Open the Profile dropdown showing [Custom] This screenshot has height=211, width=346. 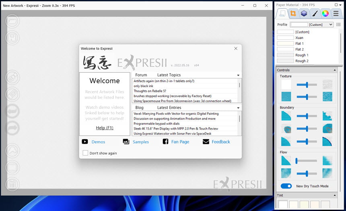pyautogui.click(x=311, y=24)
